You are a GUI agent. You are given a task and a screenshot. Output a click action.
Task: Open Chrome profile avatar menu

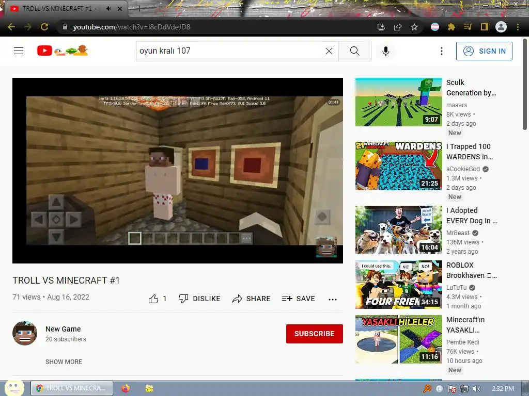click(x=501, y=27)
